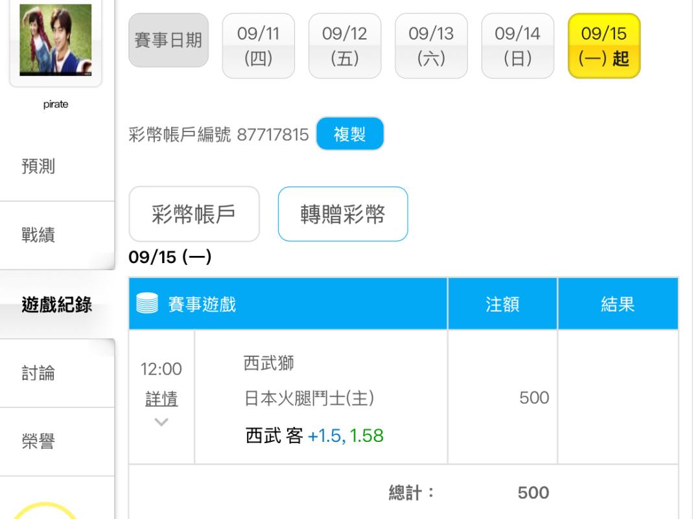
Task: Click the yellow circle icon at sidebar bottom
Action: click(x=45, y=512)
